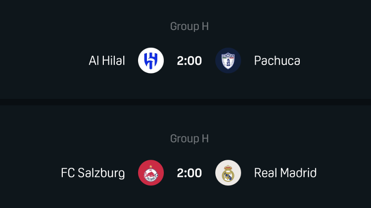
Task: Click the divider between the two match cards
Action: coord(185,102)
